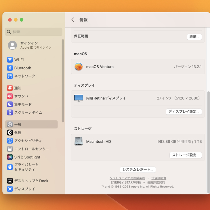The image size is (210, 210).
Task: Open システムレポート... button
Action: click(138, 169)
